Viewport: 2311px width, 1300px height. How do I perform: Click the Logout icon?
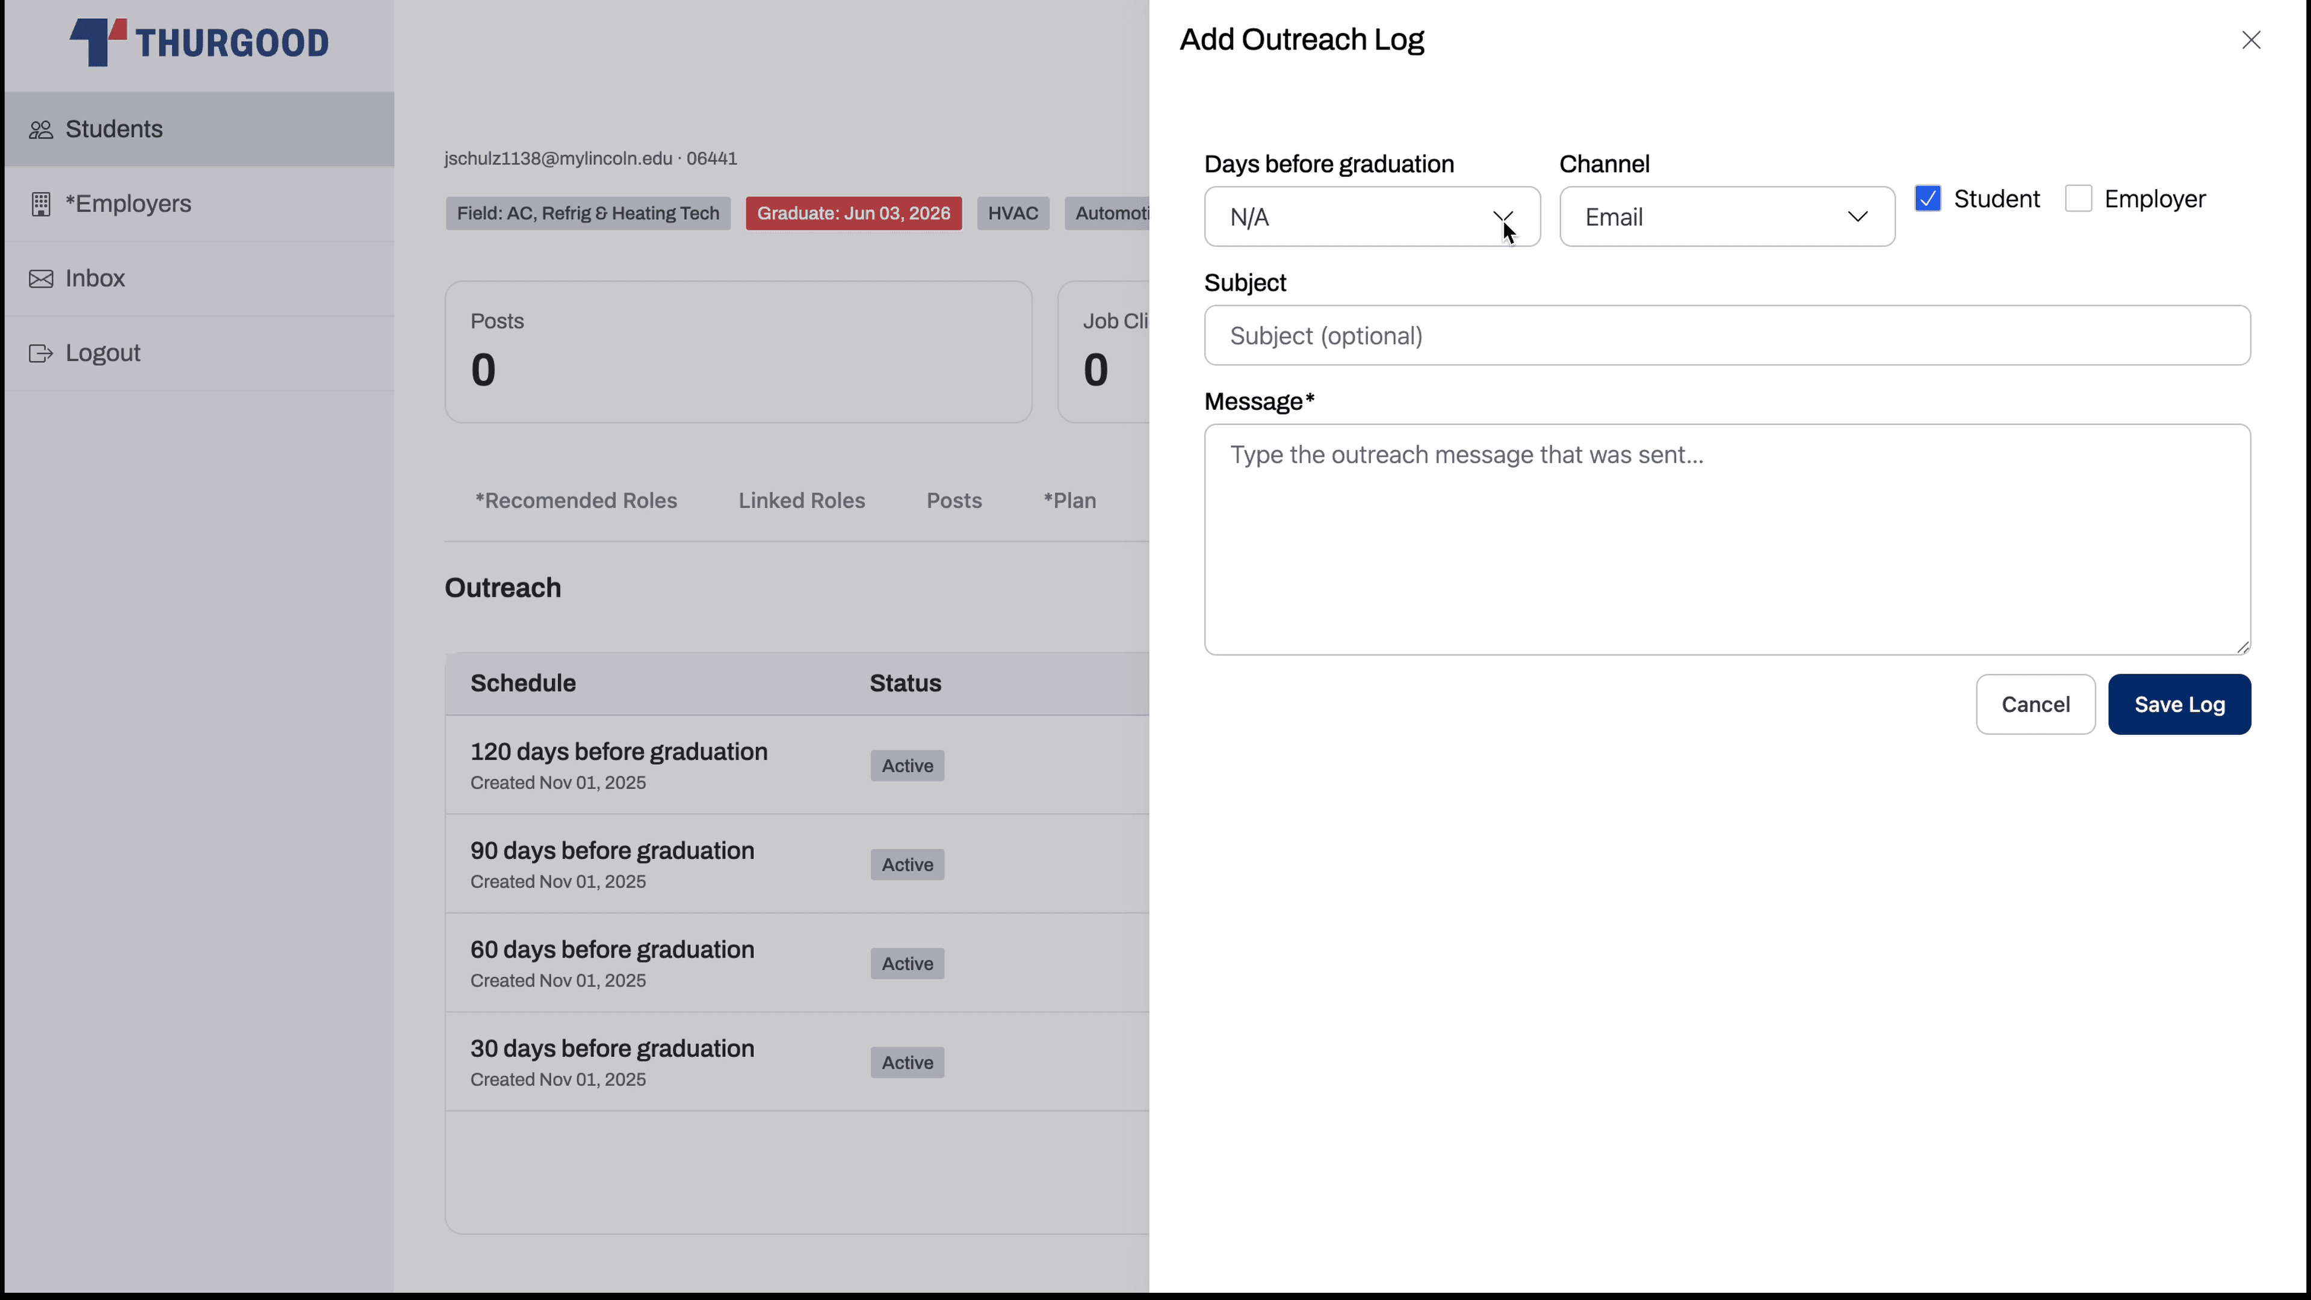click(42, 353)
